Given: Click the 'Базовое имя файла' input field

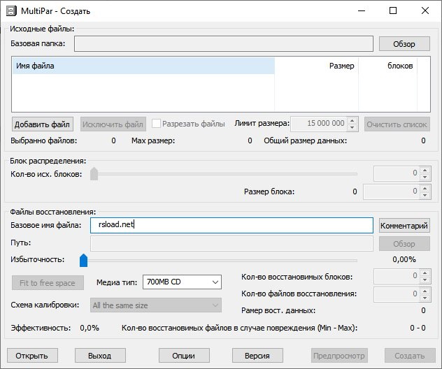Looking at the screenshot, I should [x=231, y=225].
